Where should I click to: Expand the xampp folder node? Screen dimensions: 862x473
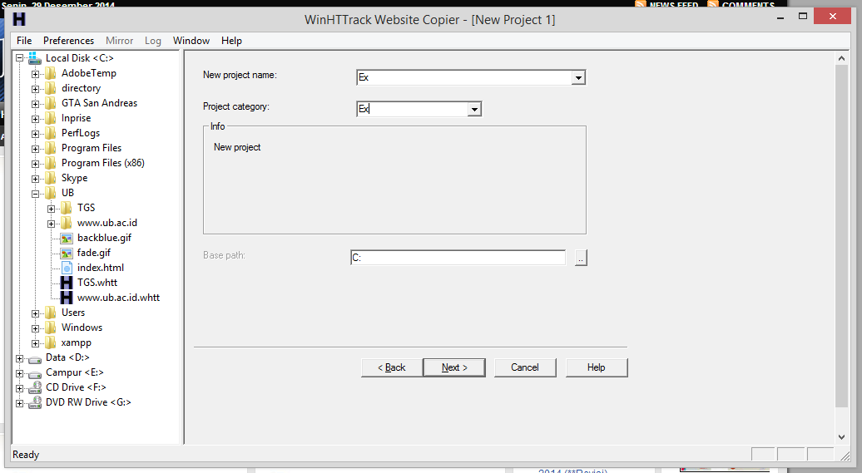pyautogui.click(x=35, y=344)
